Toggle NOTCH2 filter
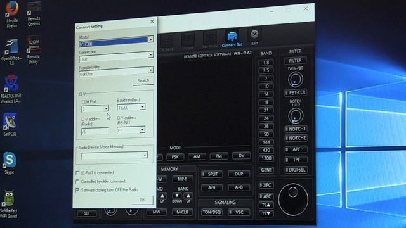The image size is (406, 228). (x=296, y=138)
